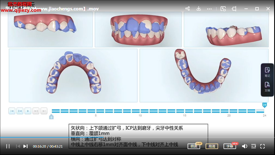Screen dimensions: 275x155
Task: Select the frontal teeth view
Action: click(138, 29)
